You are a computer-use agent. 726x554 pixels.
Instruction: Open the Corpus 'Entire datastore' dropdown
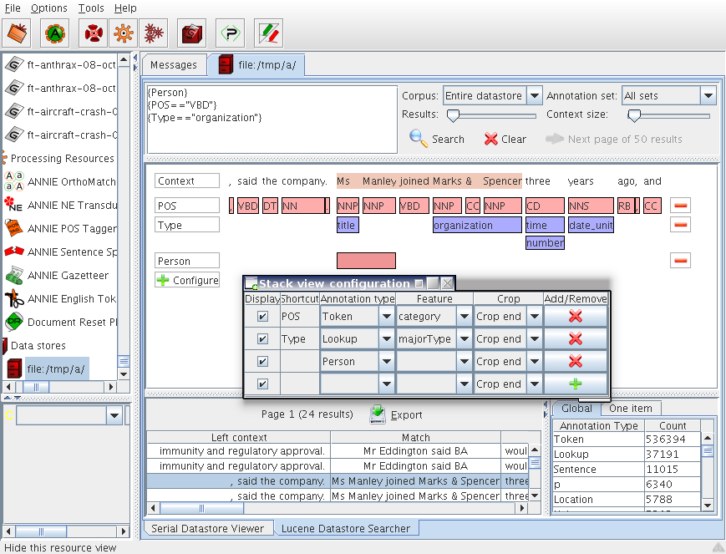click(533, 96)
